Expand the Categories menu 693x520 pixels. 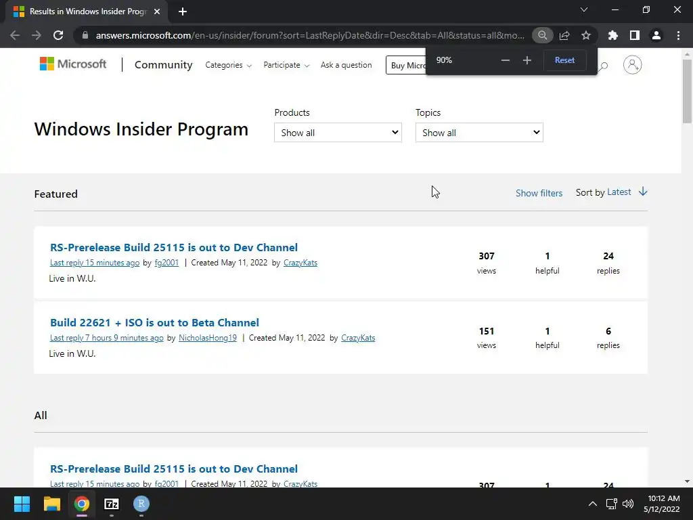tap(228, 65)
